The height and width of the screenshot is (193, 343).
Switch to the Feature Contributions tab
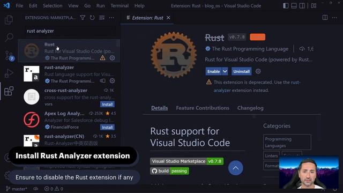click(203, 108)
